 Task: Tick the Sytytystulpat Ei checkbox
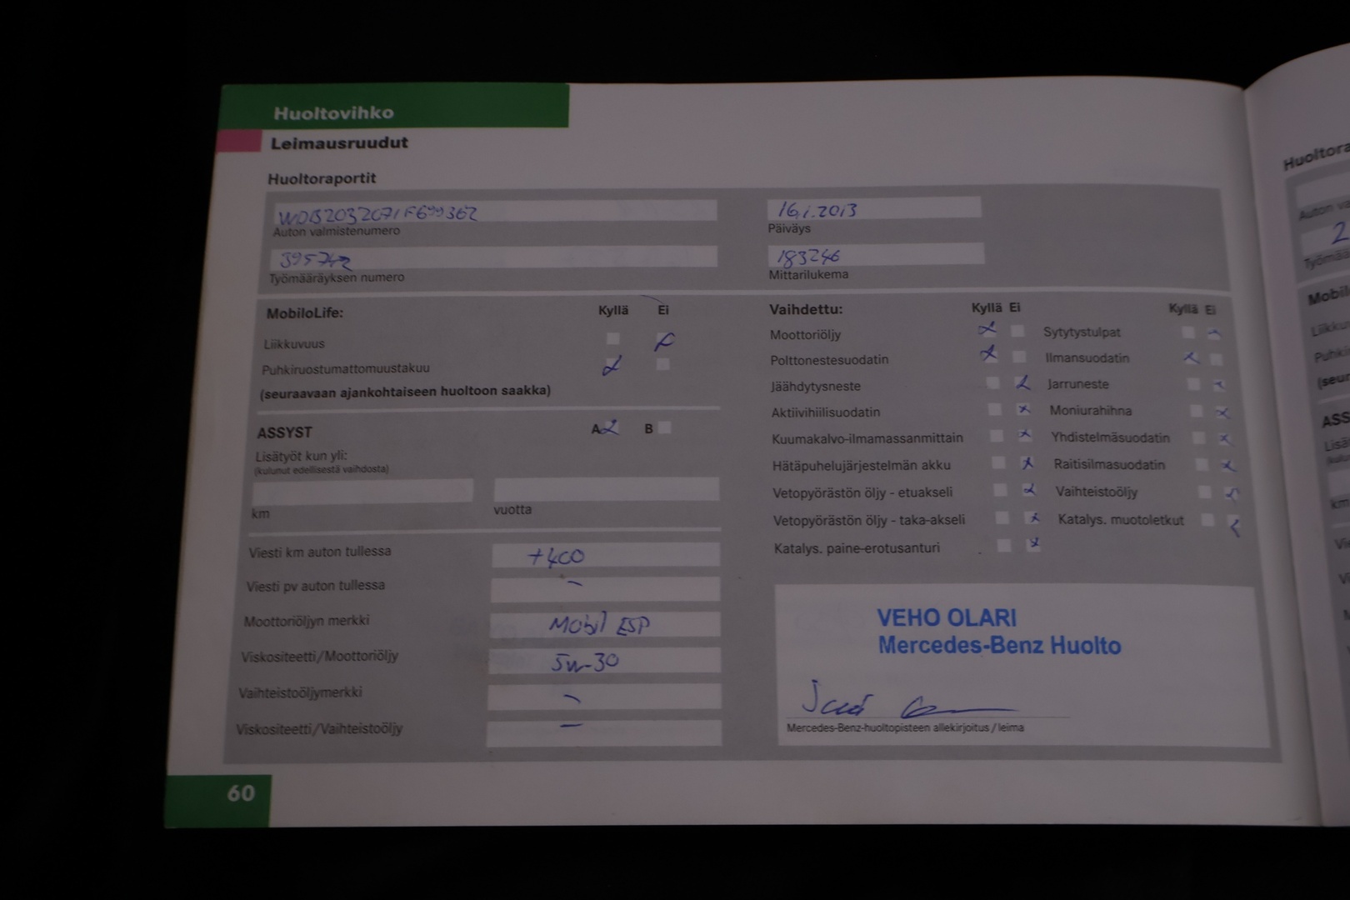1214,333
